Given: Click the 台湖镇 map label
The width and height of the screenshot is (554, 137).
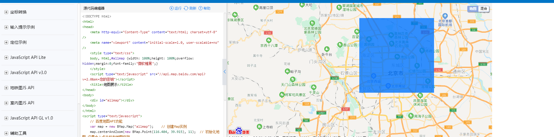Looking at the screenshot, I should point(458,97).
